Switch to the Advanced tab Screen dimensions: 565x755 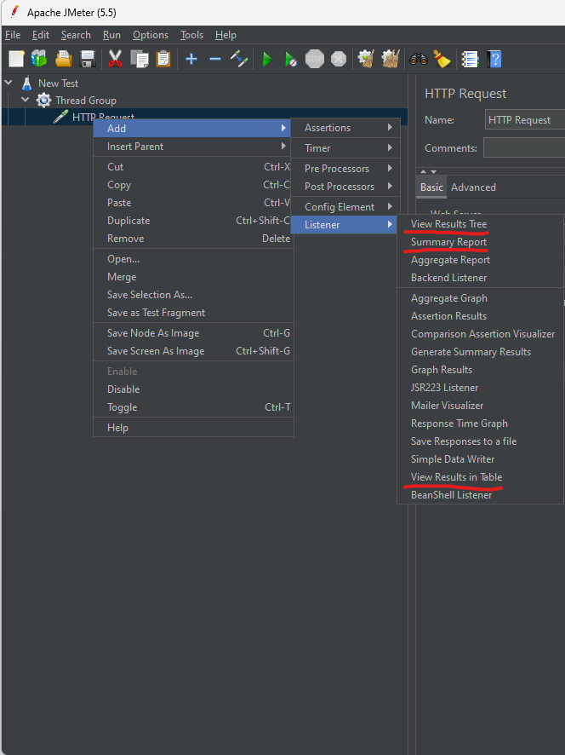point(473,187)
